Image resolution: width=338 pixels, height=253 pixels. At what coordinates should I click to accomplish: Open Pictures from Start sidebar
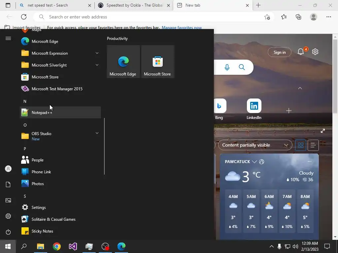(x=8, y=200)
